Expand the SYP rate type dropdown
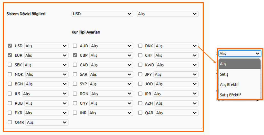Image resolution: width=264 pixels, height=135 pixels. click(111, 84)
